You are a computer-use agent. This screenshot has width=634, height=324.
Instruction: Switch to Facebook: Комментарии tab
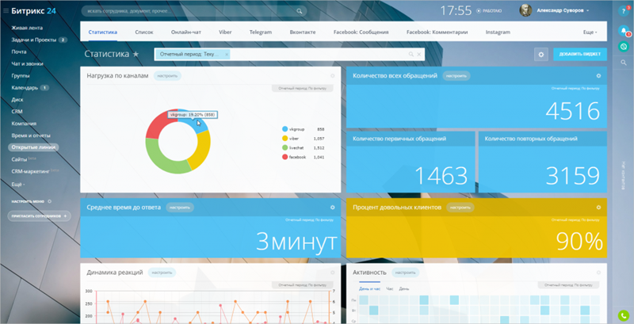[x=437, y=32]
